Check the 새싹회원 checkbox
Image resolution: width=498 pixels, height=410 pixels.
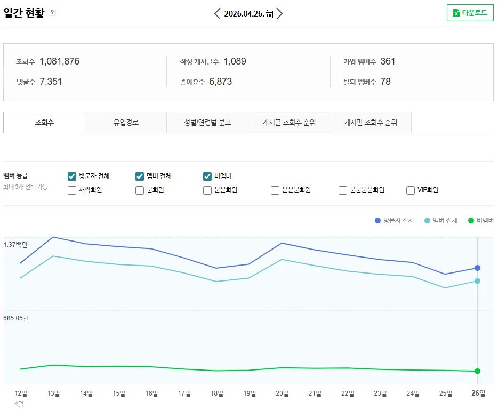pyautogui.click(x=72, y=190)
